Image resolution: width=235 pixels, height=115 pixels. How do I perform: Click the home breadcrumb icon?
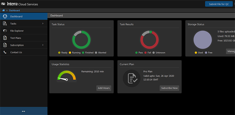pos(4,11)
